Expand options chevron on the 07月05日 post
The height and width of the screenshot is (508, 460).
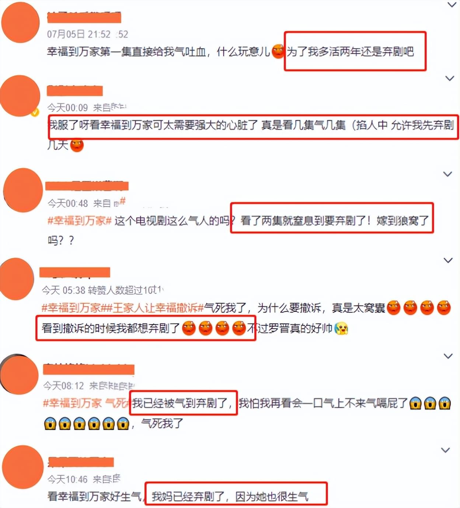coord(452,5)
